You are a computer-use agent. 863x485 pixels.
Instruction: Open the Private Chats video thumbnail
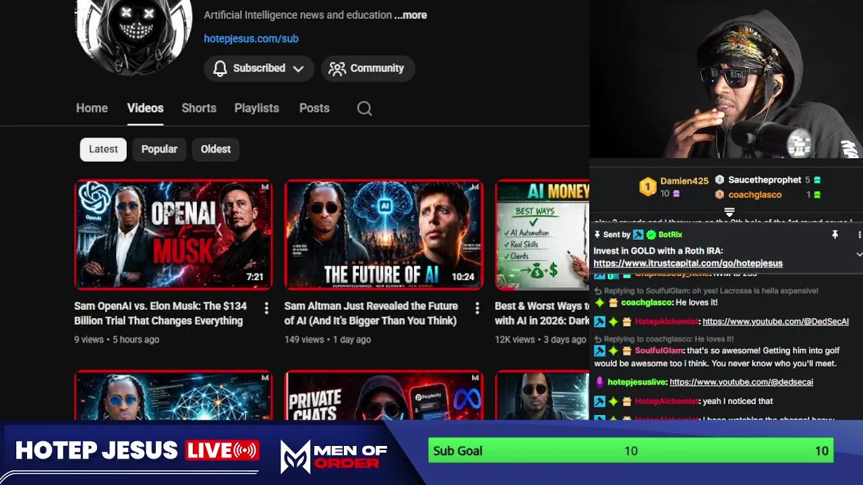coord(384,395)
